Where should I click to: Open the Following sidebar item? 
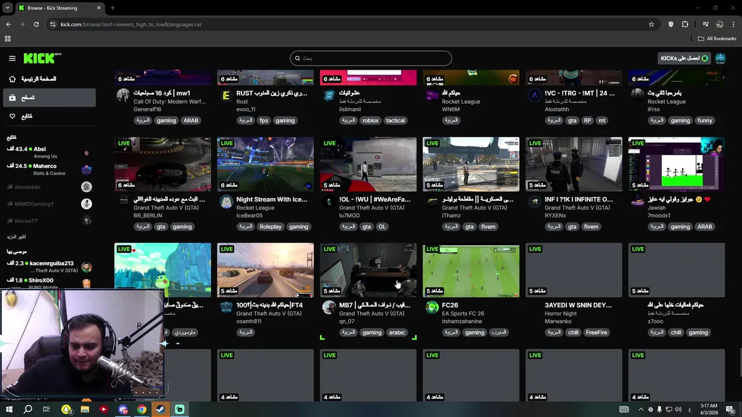coord(48,116)
